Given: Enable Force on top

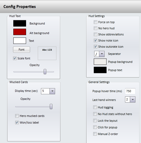Looking at the screenshot, I should (x=96, y=22).
